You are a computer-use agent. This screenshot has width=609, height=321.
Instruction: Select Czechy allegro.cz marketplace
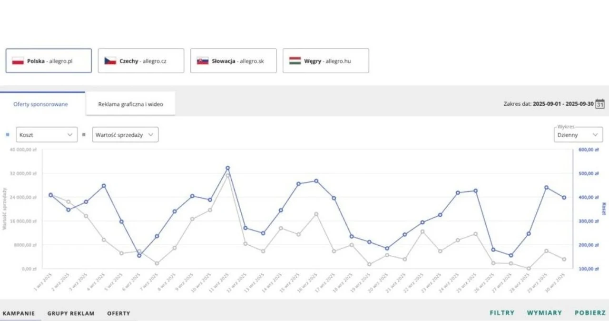click(141, 61)
